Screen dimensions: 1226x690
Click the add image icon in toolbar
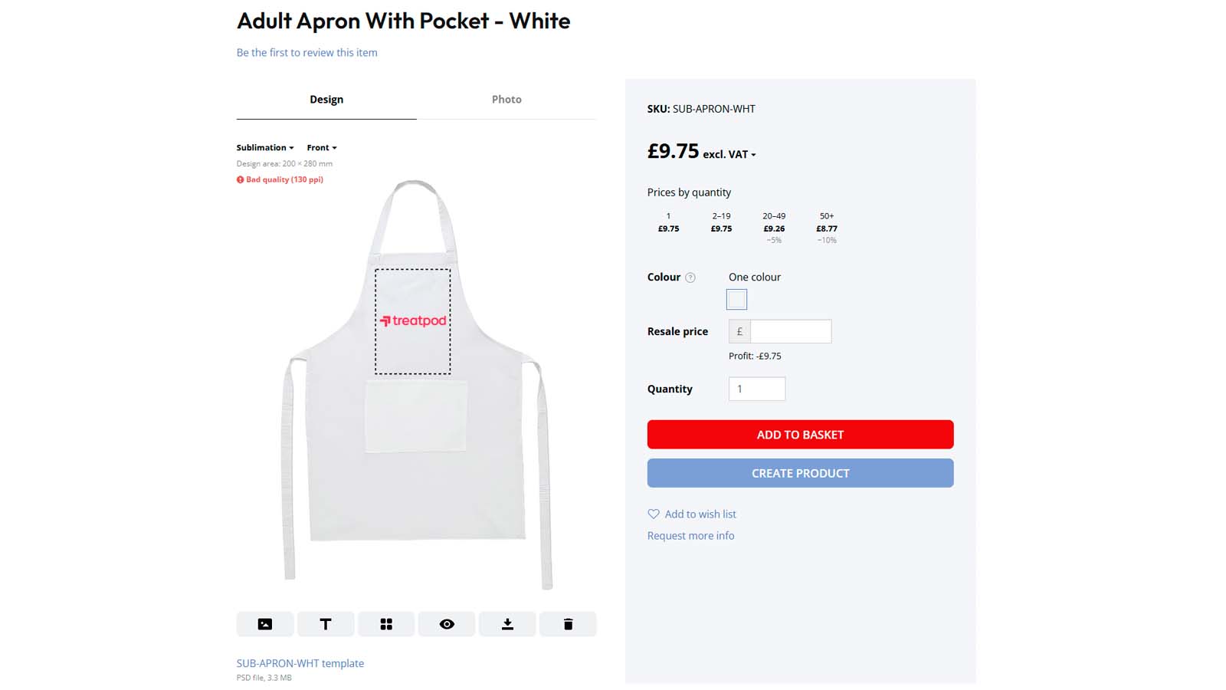[x=265, y=624]
